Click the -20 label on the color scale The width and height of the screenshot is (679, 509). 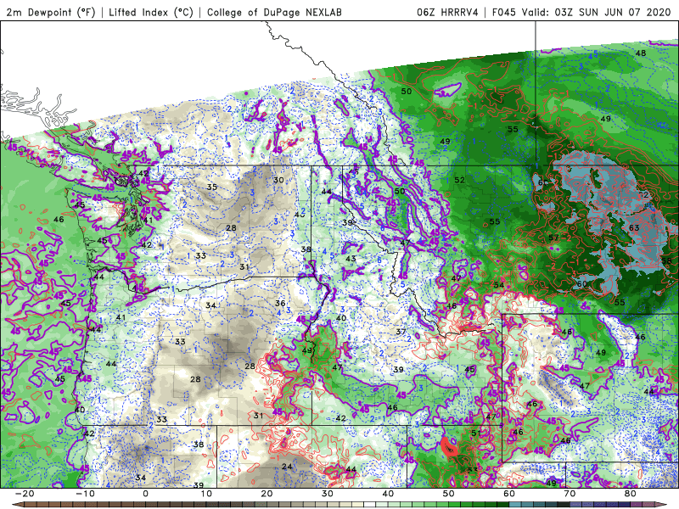25,494
